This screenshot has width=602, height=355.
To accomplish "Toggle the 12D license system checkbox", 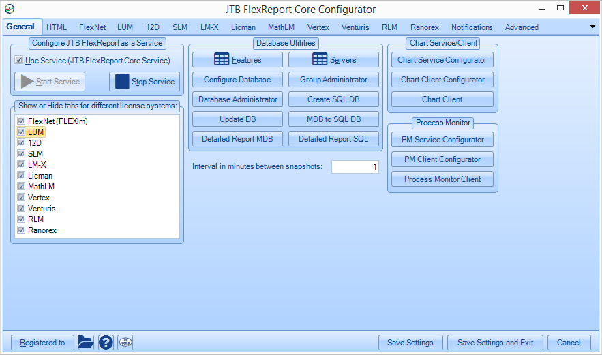I will (22, 143).
